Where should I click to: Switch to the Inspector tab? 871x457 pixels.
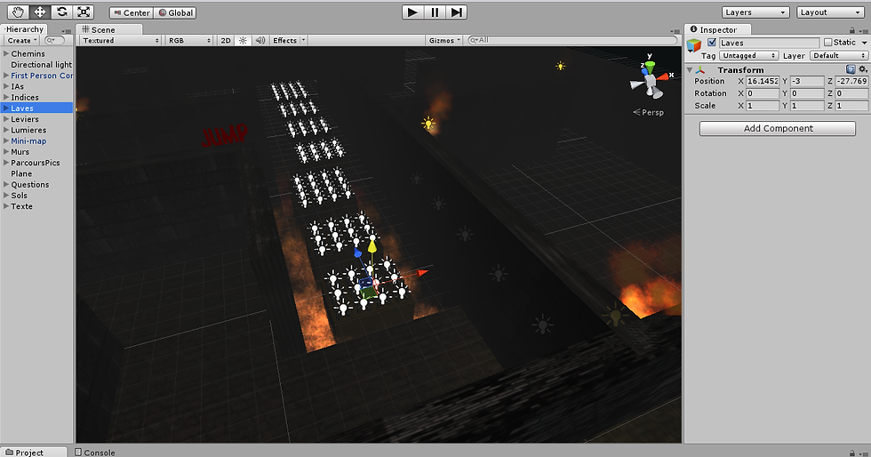[x=718, y=29]
